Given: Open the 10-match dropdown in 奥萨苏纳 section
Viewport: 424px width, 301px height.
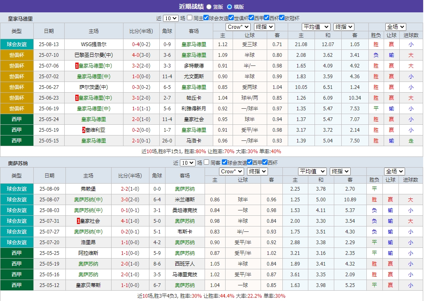Looking at the screenshot, I should coord(187,163).
